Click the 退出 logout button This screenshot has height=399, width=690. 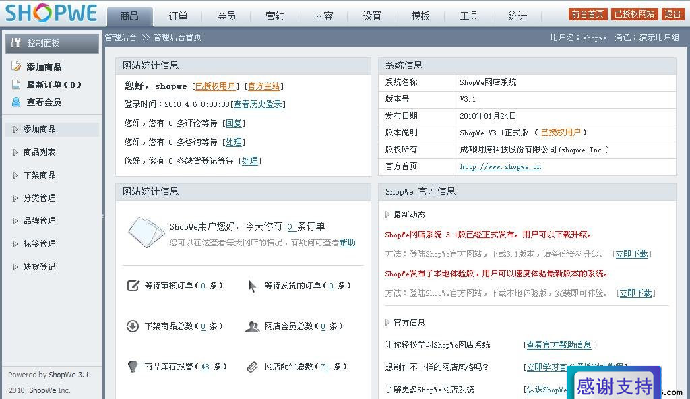[672, 14]
